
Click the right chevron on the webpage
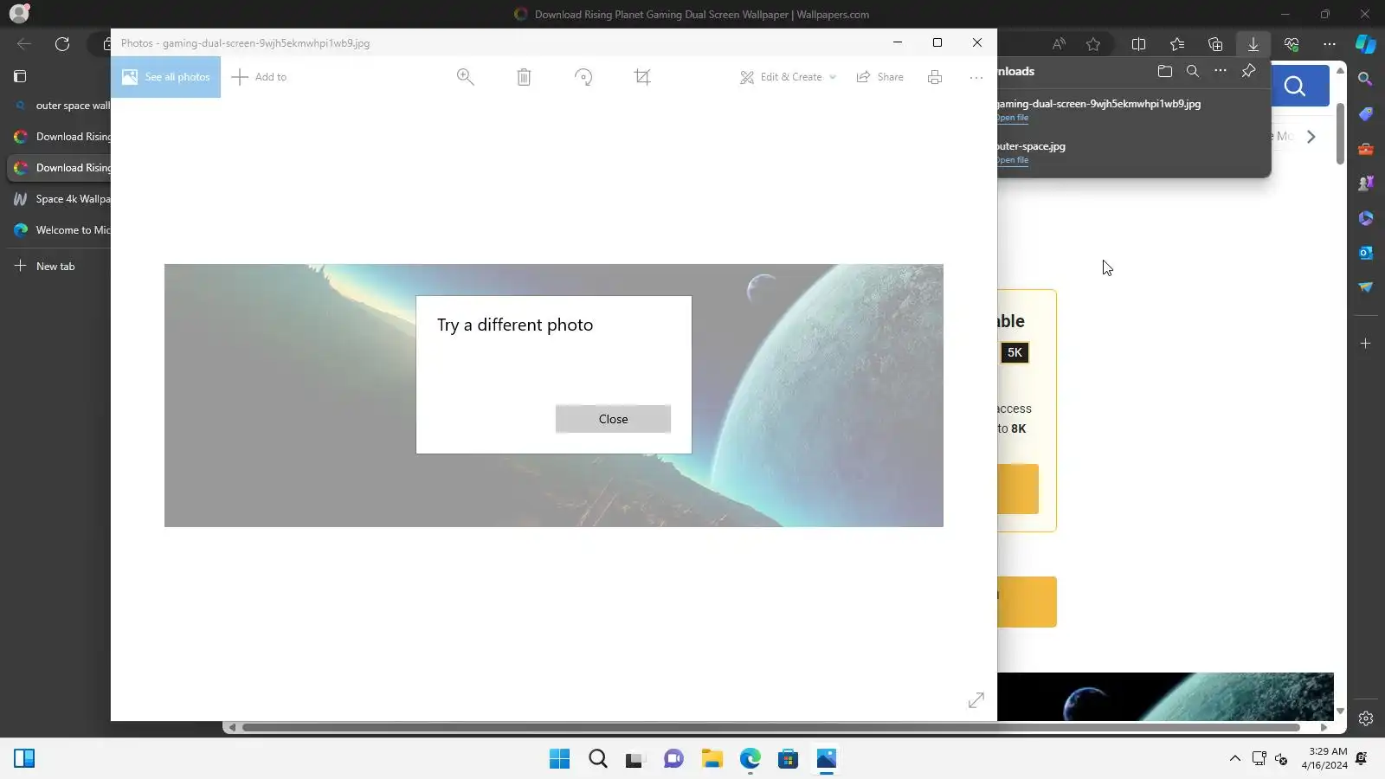(x=1311, y=137)
